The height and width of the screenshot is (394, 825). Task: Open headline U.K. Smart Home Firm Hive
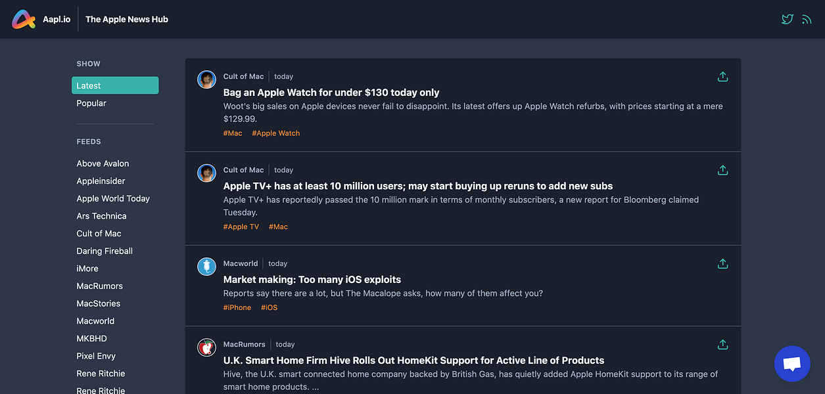(413, 361)
